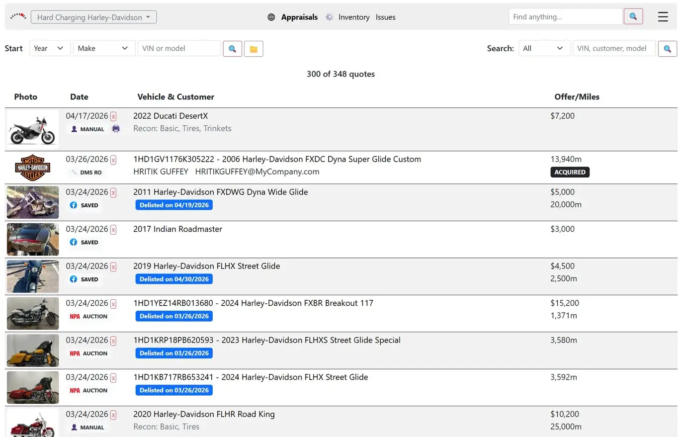Delete the 04/17/2026 Ducati quote with x
The image size is (682, 437).
(113, 116)
